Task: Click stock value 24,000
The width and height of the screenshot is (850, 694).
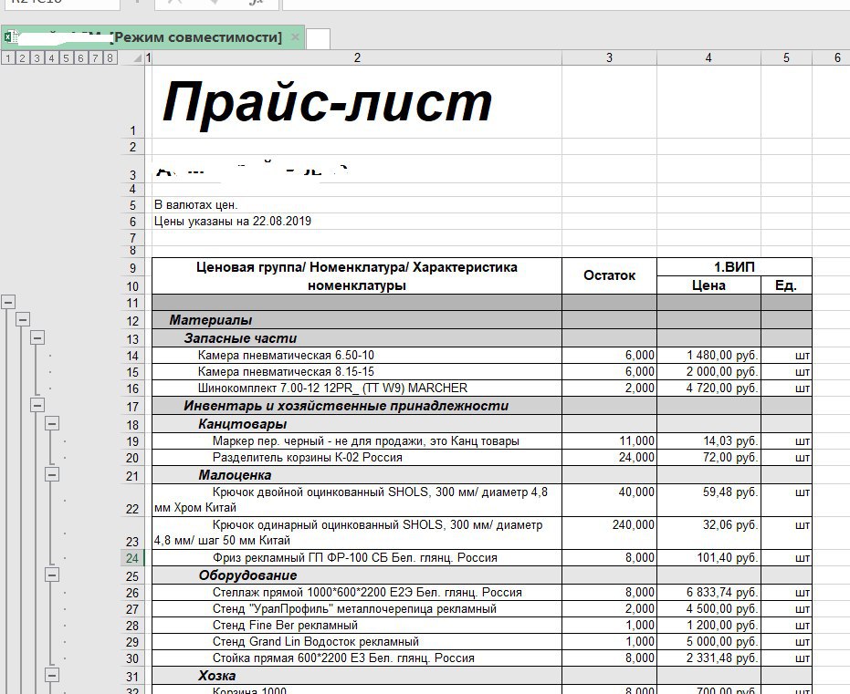Action: tap(609, 458)
